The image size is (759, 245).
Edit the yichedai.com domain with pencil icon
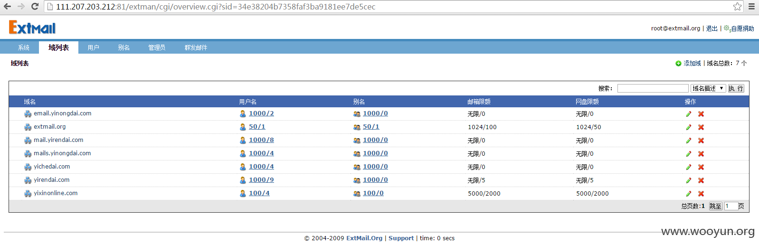(x=689, y=167)
